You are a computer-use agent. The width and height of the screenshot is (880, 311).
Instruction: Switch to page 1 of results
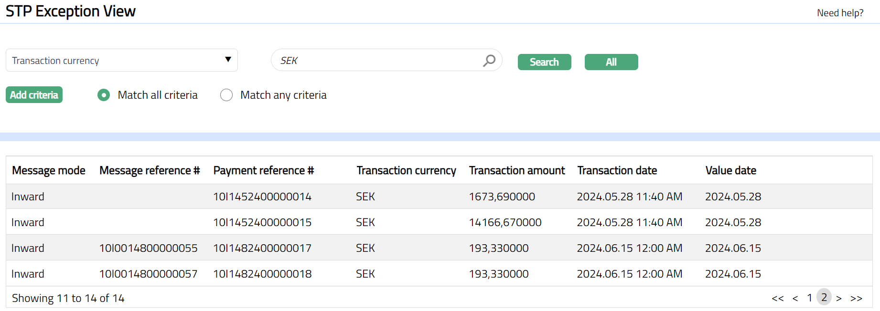810,298
